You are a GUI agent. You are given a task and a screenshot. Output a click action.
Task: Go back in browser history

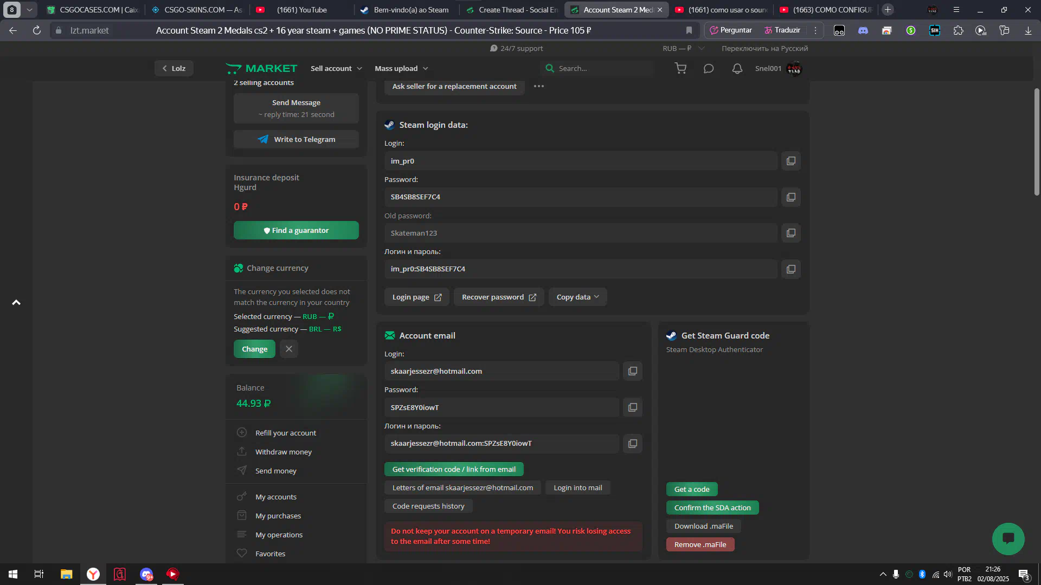click(13, 30)
